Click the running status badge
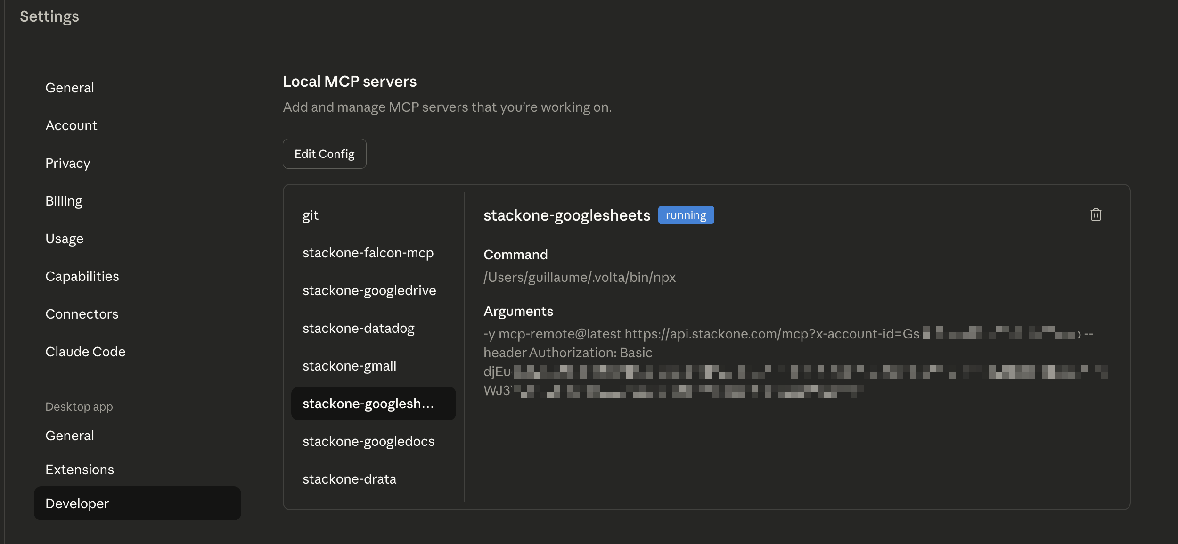Image resolution: width=1178 pixels, height=544 pixels. click(x=686, y=214)
